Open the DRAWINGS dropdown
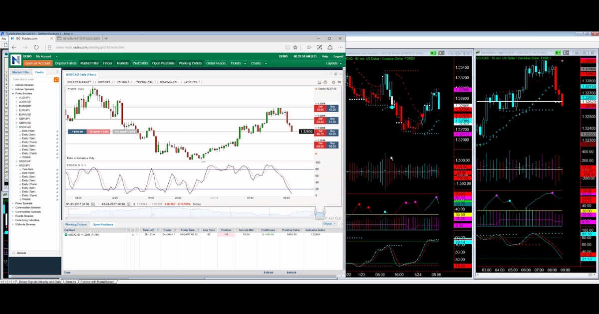 (170, 82)
